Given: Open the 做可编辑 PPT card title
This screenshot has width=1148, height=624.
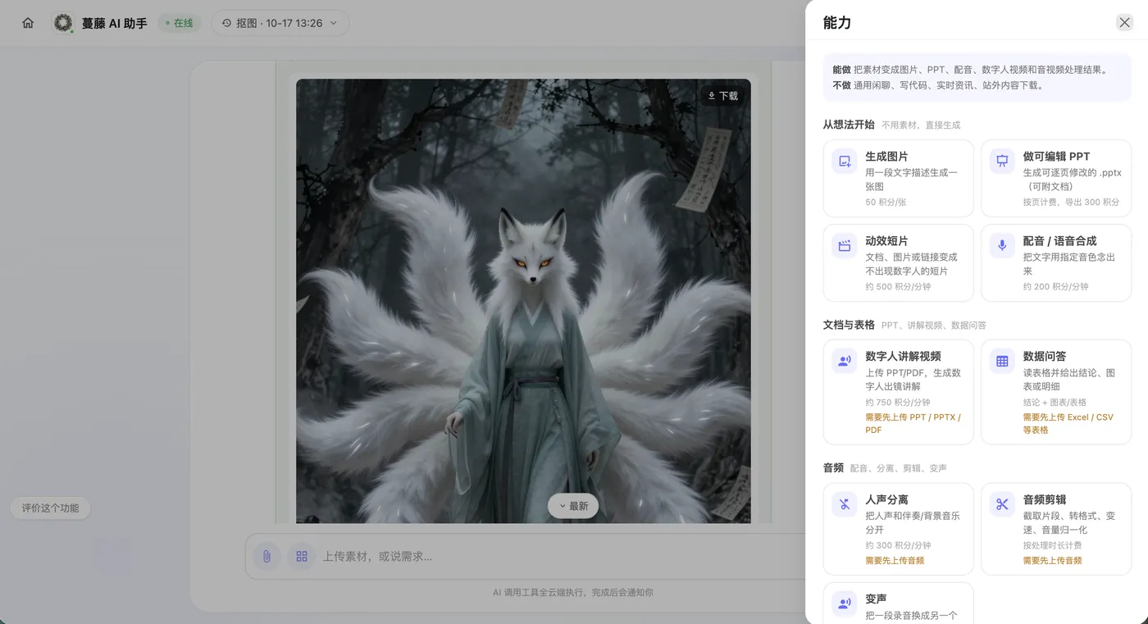Looking at the screenshot, I should pos(1056,157).
